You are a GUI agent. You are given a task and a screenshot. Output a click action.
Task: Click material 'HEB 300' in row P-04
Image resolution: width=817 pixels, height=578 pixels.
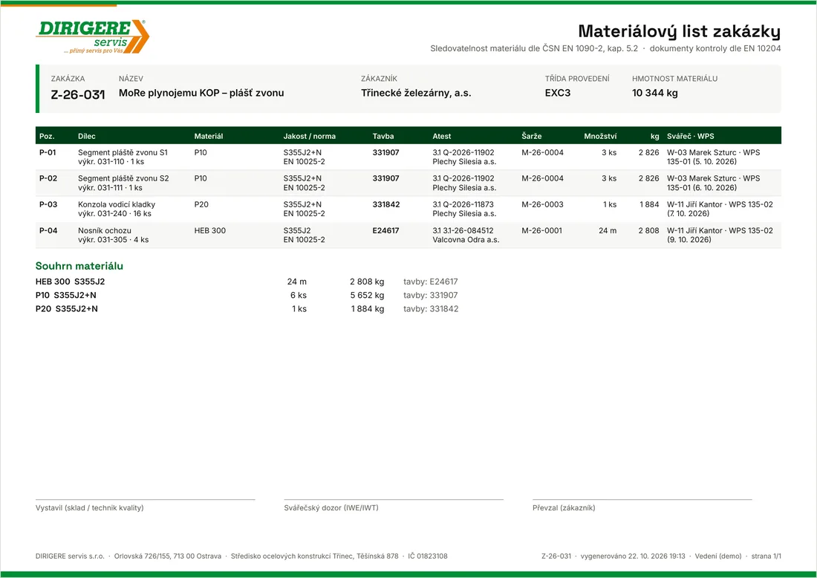coord(210,230)
